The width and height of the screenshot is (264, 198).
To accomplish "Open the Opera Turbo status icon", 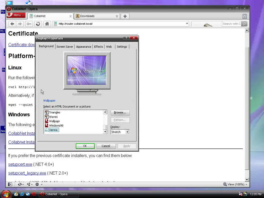I will (37, 184).
